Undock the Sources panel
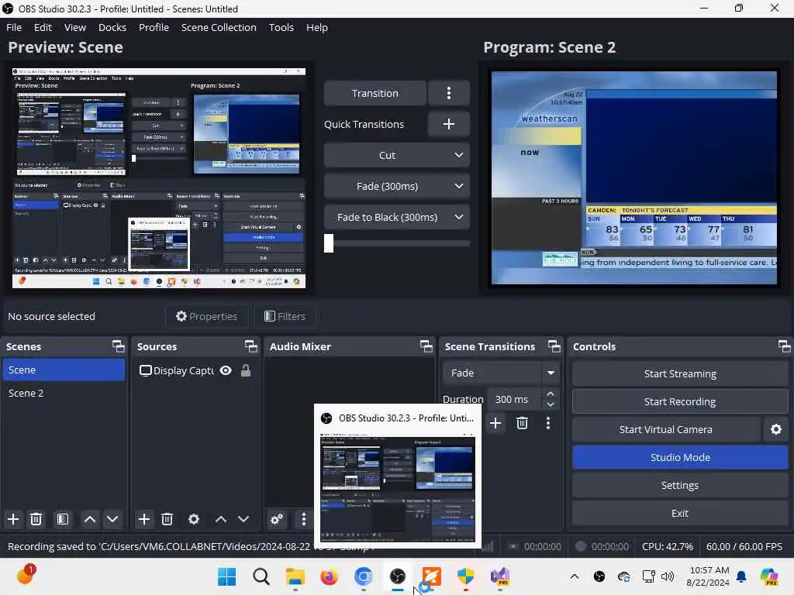The image size is (794, 595). (x=250, y=346)
